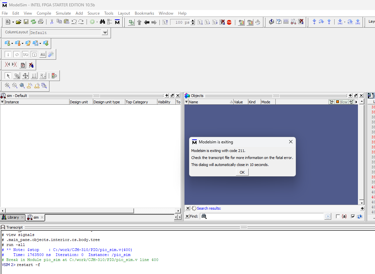This screenshot has height=274, width=375.
Task: Open the Bookmarks menu
Action: point(144,13)
